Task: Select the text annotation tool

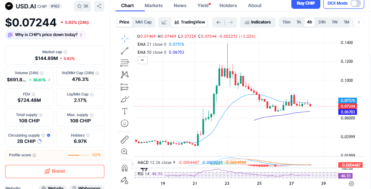Action: [x=125, y=111]
